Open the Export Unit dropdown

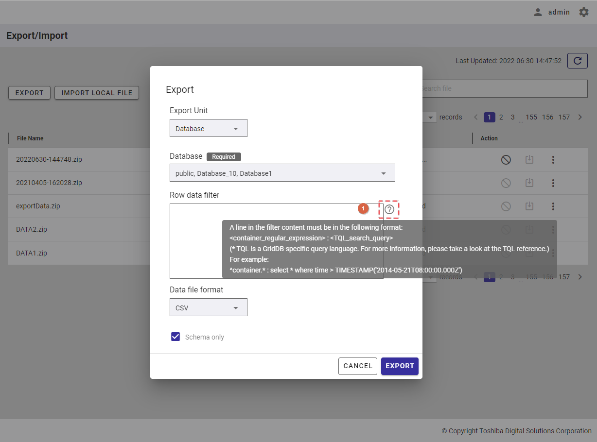pos(208,129)
